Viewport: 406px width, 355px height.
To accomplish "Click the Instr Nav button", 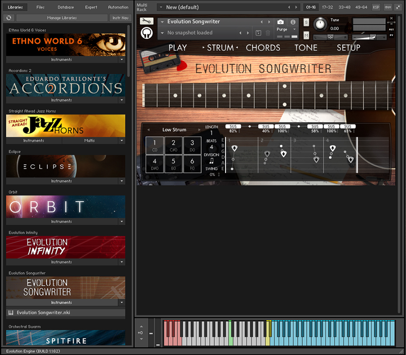I will click(120, 18).
